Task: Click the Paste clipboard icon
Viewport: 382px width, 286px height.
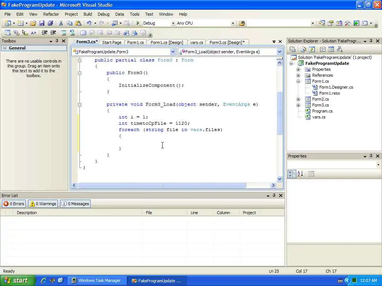Action: click(x=78, y=23)
